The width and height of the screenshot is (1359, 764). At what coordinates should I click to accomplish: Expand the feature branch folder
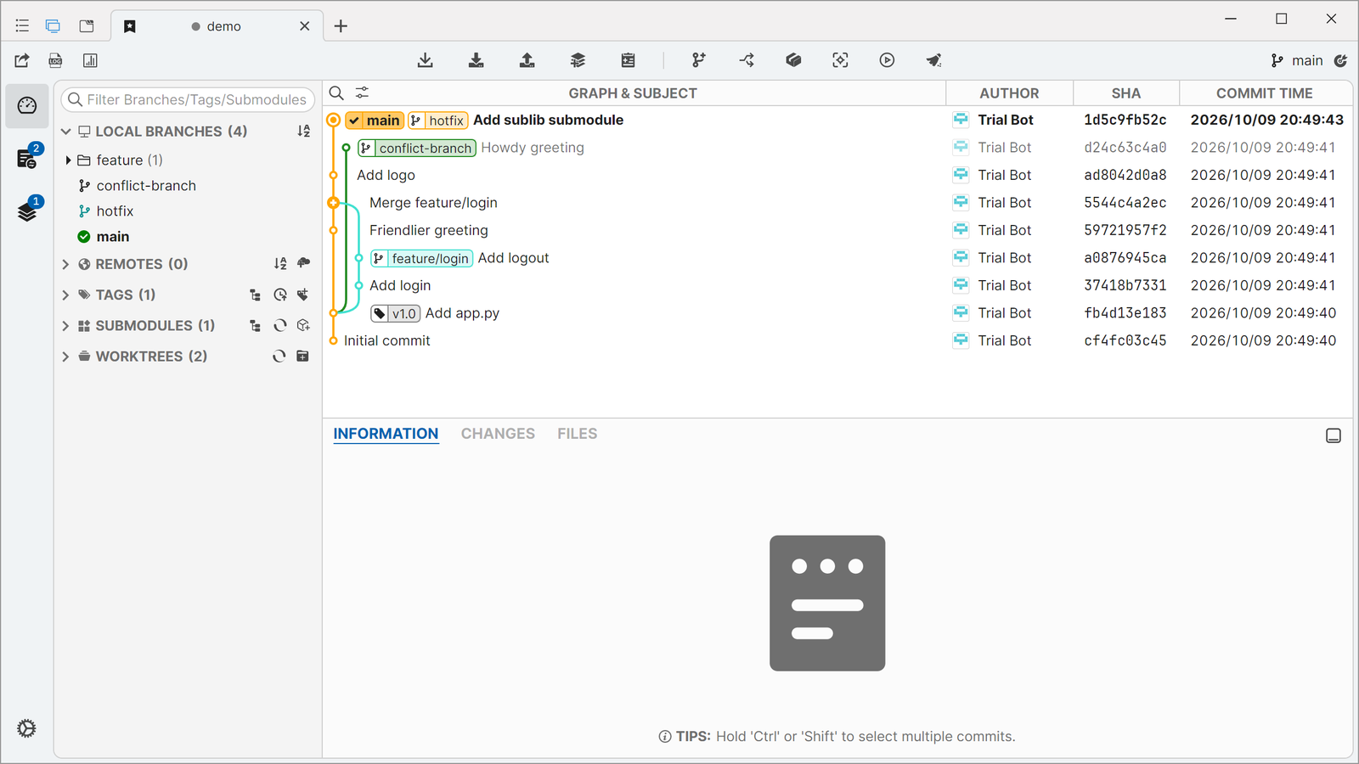(68, 160)
